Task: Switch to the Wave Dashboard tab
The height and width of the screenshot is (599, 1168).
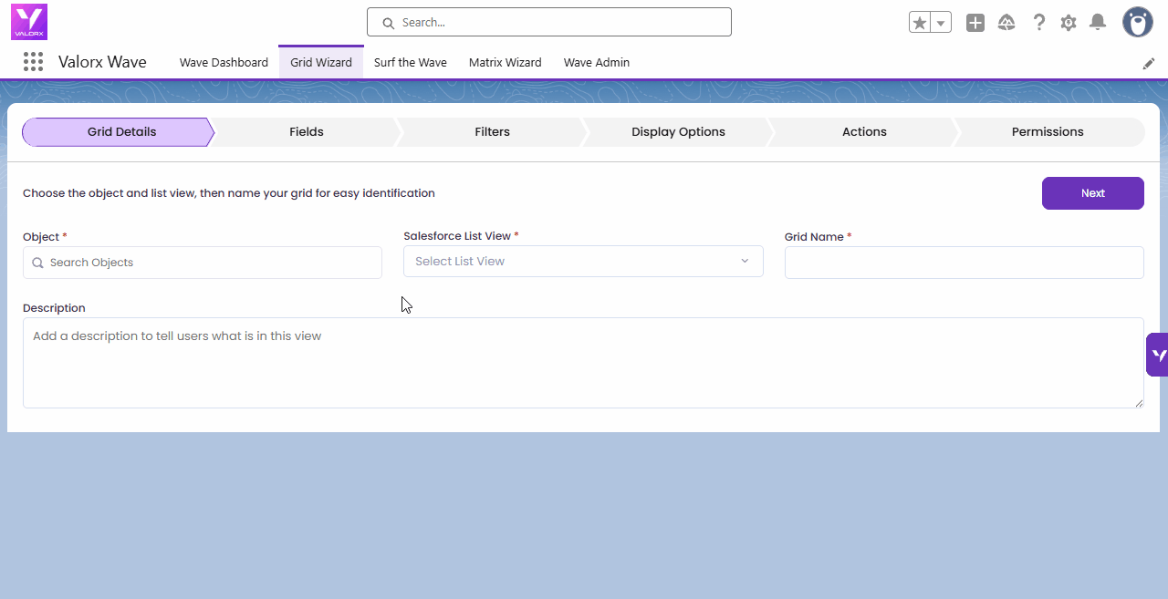Action: pyautogui.click(x=224, y=63)
